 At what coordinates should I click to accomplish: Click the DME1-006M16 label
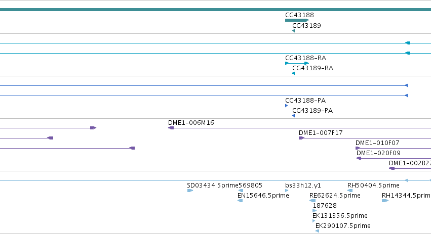(x=191, y=123)
